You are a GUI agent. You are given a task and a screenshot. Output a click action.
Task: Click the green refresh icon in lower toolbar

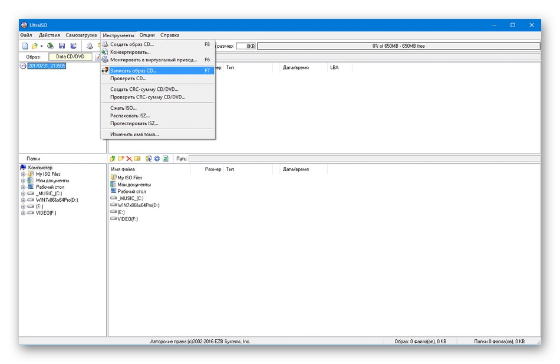pyautogui.click(x=166, y=158)
